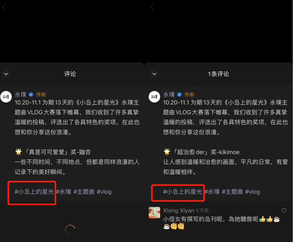This screenshot has height=242, width=293.
Task: Open 永璞 avatar in right comment panel
Action: pyautogui.click(x=154, y=97)
